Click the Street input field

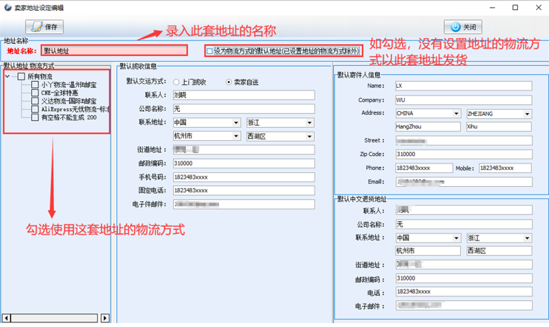click(x=464, y=141)
